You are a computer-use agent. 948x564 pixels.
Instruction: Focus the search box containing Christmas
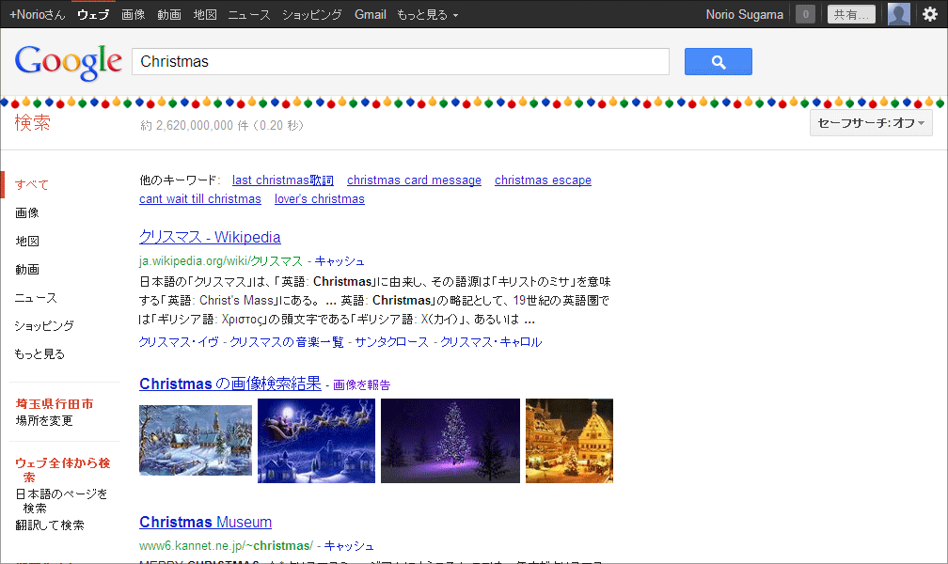[x=401, y=62]
